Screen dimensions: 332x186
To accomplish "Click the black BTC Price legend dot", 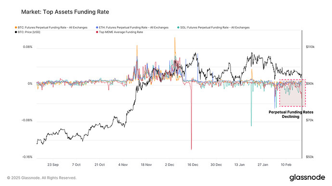I will tap(16, 32).
